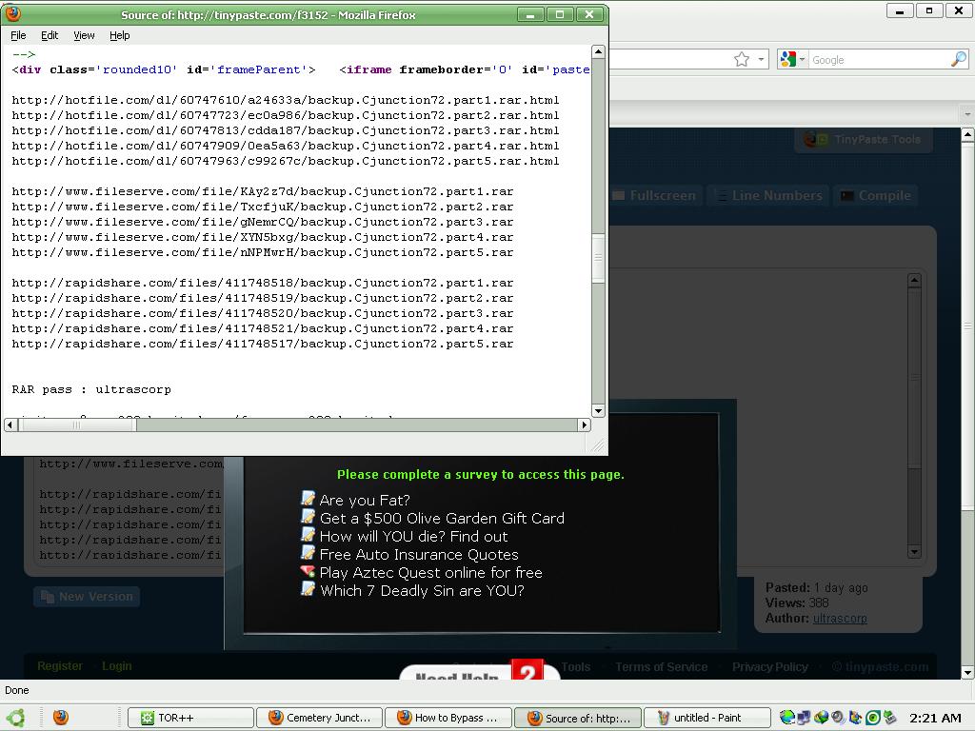
Task: Click the icon beside 'Which 7 Deadly Sin'
Action: click(308, 588)
